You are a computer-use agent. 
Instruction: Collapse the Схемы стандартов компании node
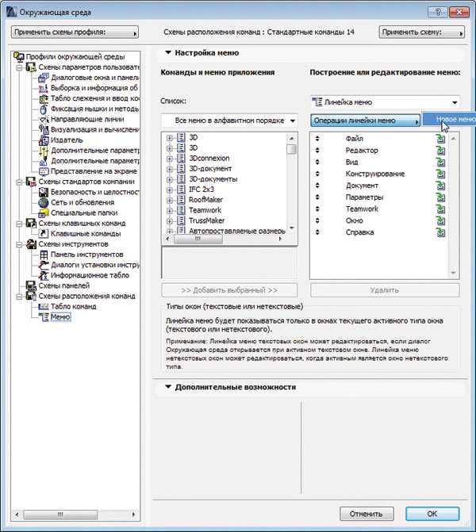point(19,182)
